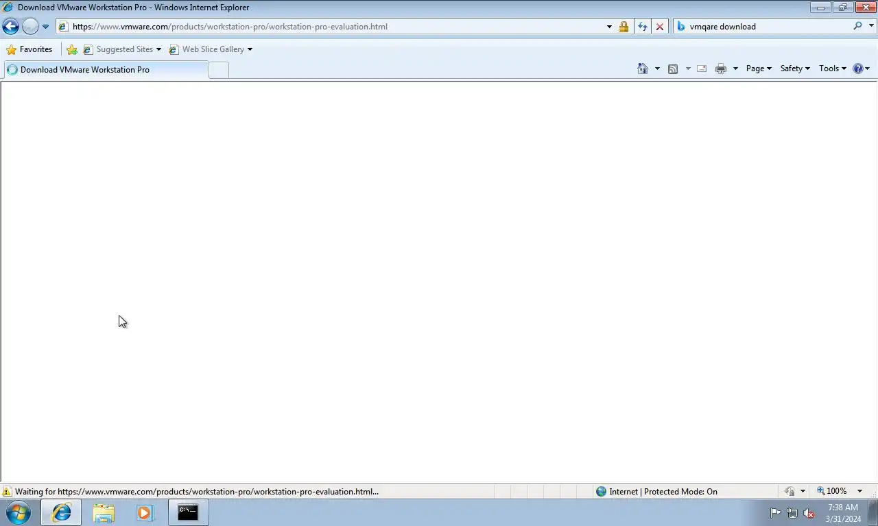Click the Back navigation button
Image resolution: width=878 pixels, height=526 pixels.
10,27
